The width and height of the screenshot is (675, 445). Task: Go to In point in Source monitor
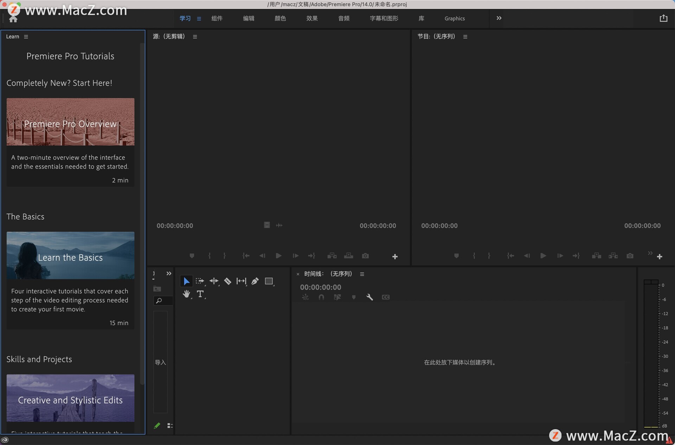[246, 256]
